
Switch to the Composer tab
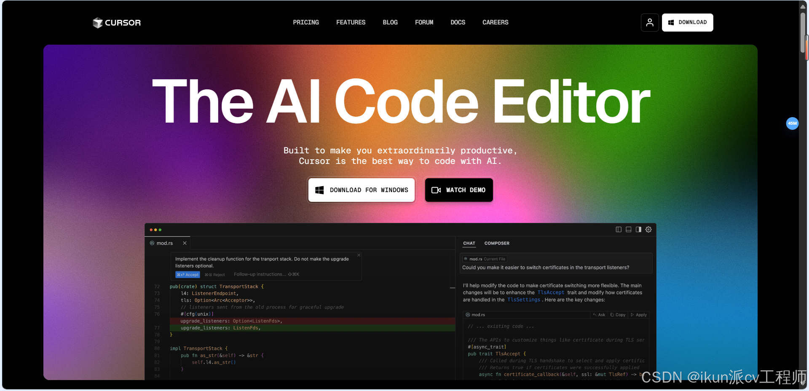[497, 243]
